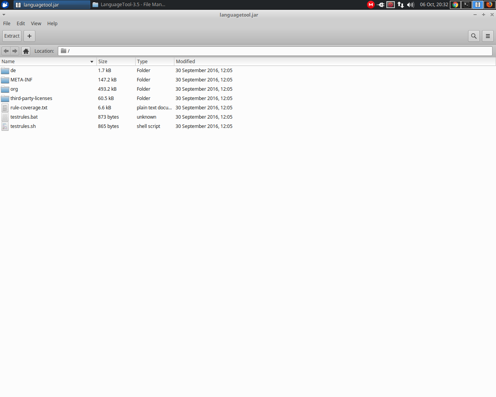The image size is (496, 397).
Task: Go forward to next location
Action: click(15, 51)
